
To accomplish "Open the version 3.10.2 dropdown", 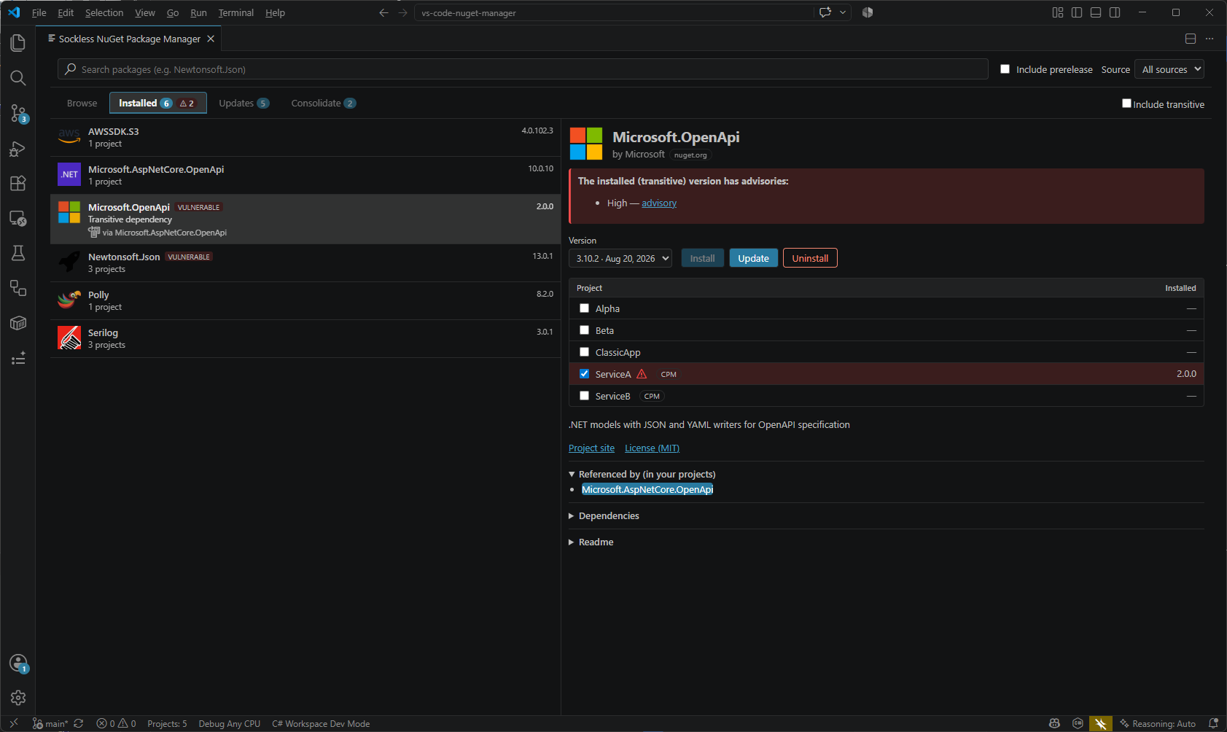I will (620, 258).
